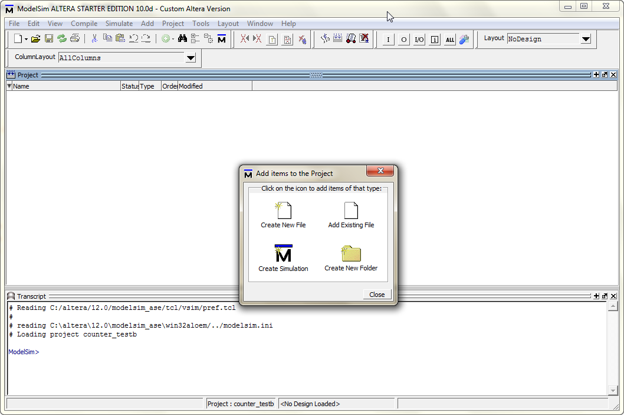
Task: Click Create New File icon in dialog
Action: click(283, 210)
